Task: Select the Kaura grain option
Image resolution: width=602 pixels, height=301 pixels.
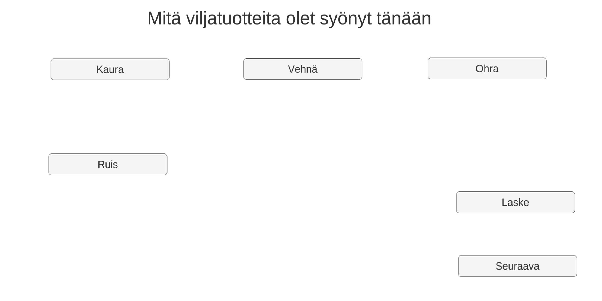Action: tap(110, 69)
